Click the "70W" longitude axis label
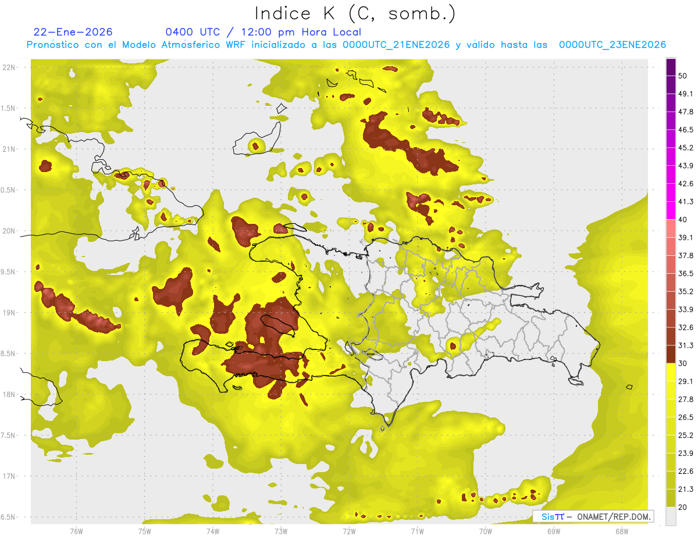698x539 pixels. tap(485, 531)
